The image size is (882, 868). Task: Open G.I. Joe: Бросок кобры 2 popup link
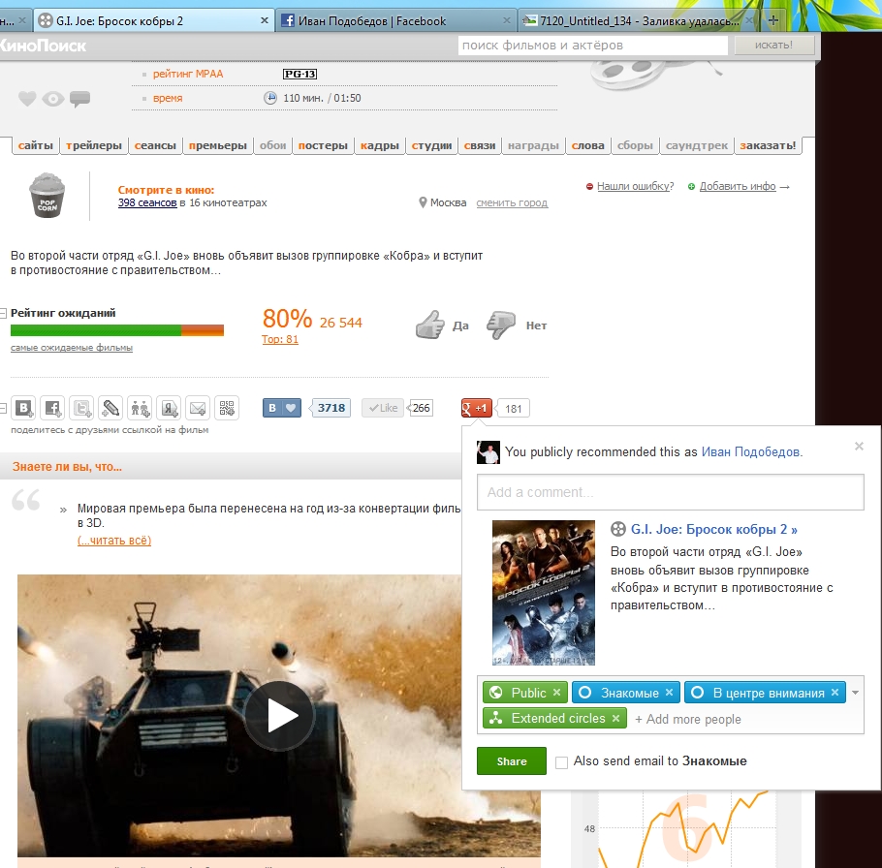pos(713,529)
